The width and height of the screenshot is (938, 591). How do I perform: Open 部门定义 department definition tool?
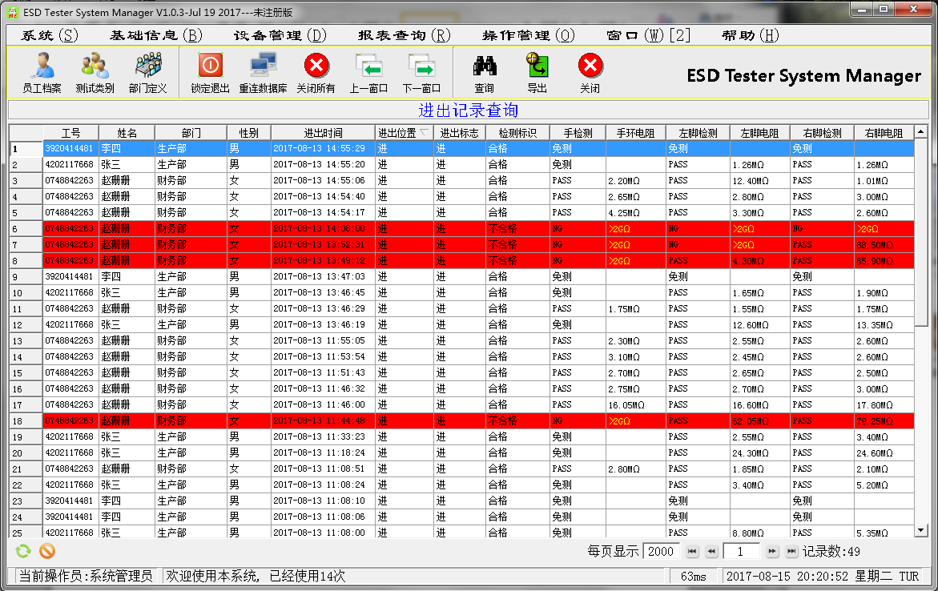[147, 72]
